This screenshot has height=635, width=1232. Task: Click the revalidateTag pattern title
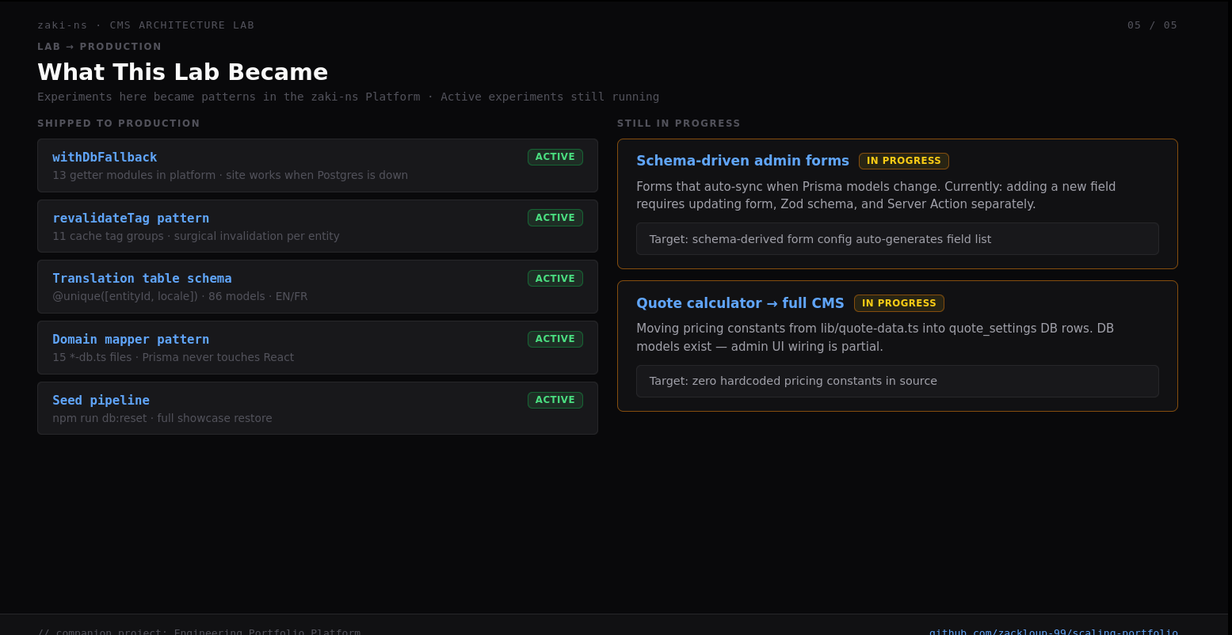click(131, 218)
